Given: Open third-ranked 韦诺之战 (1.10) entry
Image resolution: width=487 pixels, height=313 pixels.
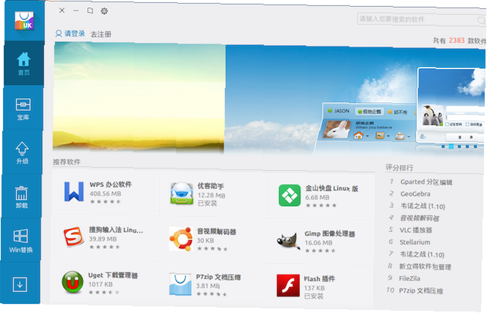Looking at the screenshot, I should (422, 206).
